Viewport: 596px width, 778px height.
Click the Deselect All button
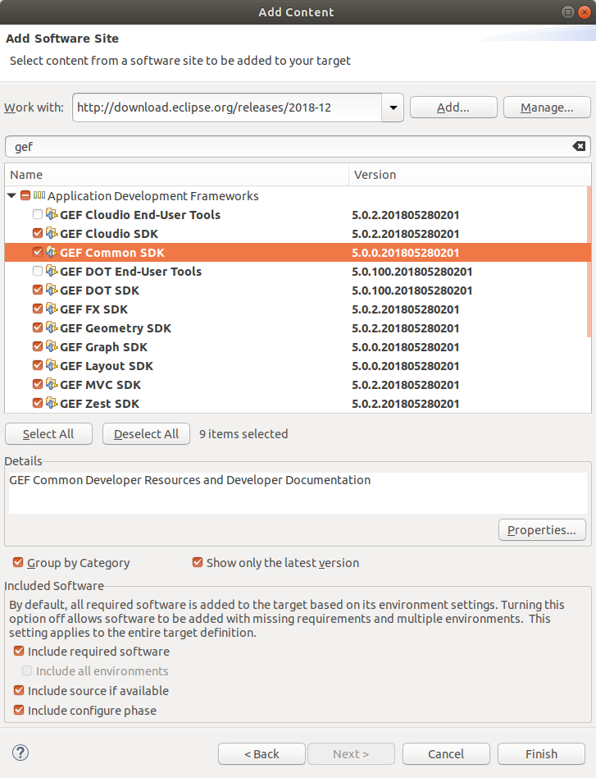click(146, 433)
